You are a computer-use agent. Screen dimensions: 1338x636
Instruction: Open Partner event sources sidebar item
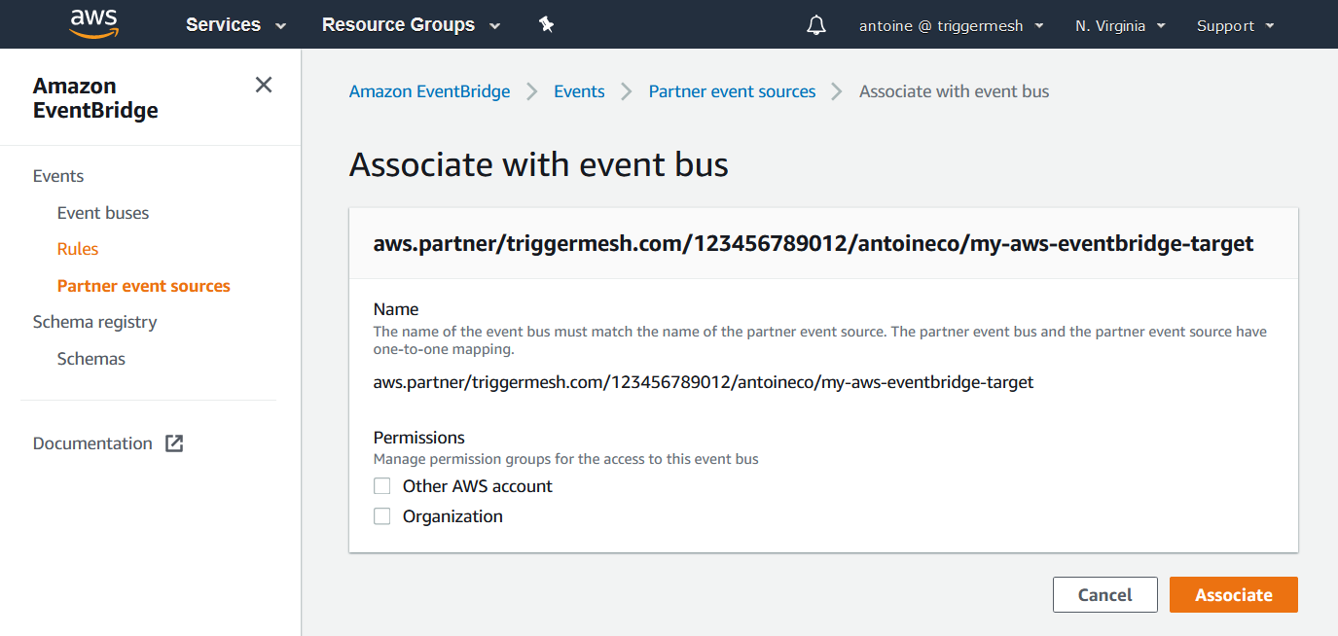tap(144, 286)
